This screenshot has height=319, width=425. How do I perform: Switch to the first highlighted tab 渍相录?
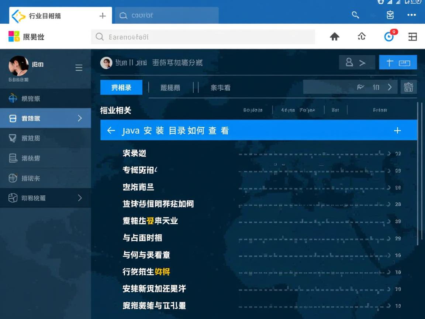click(x=121, y=87)
